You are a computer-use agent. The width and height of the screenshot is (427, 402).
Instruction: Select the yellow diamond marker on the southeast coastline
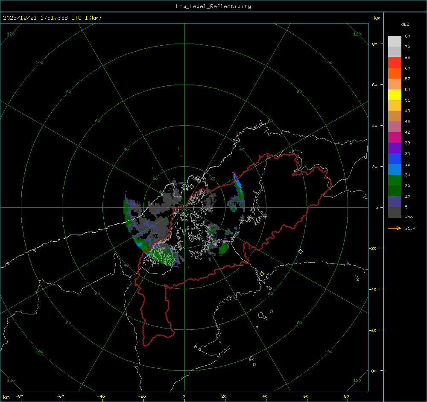coord(262,273)
